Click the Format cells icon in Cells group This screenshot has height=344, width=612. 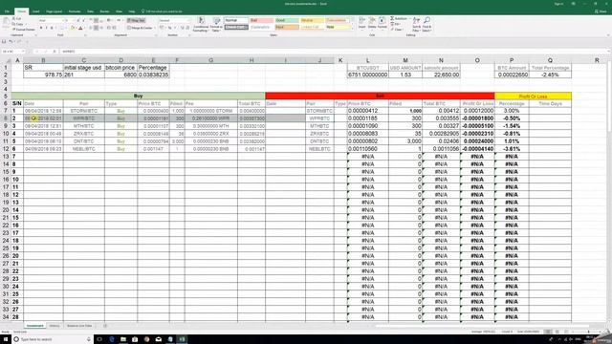point(382,23)
